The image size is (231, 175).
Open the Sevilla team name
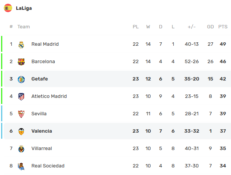pos(40,114)
